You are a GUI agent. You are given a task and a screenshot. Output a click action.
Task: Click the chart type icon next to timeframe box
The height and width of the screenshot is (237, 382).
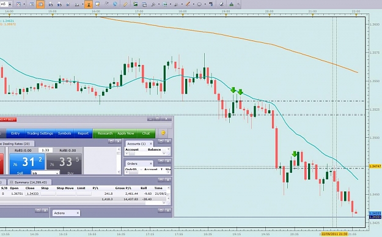(18, 4)
